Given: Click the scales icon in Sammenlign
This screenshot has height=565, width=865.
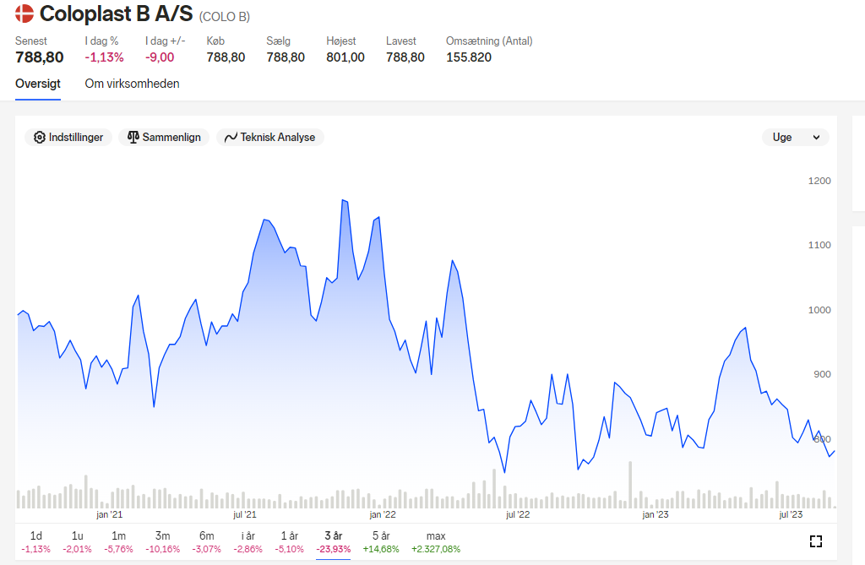Looking at the screenshot, I should tap(133, 138).
